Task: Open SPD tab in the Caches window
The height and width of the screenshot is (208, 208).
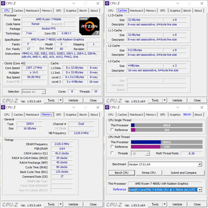Action: pyautogui.click(x=163, y=10)
